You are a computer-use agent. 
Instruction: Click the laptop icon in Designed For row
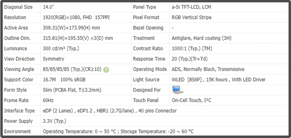(x=178, y=90)
